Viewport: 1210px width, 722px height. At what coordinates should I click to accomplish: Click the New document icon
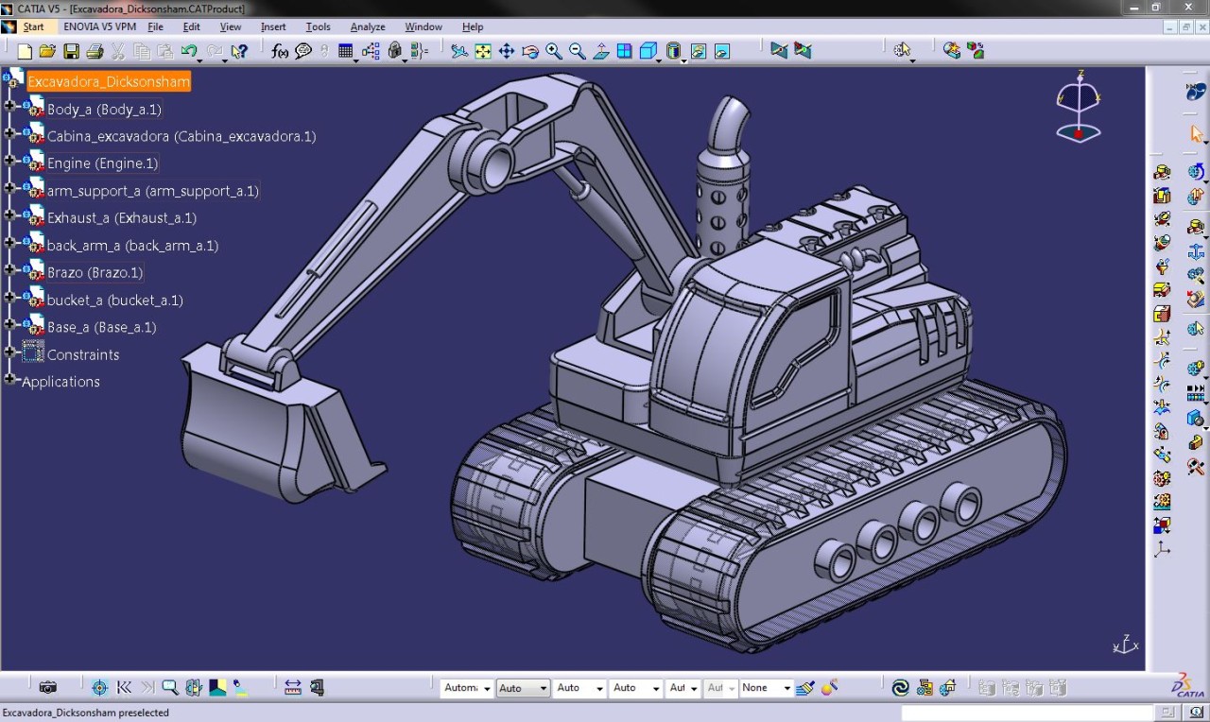coord(25,51)
